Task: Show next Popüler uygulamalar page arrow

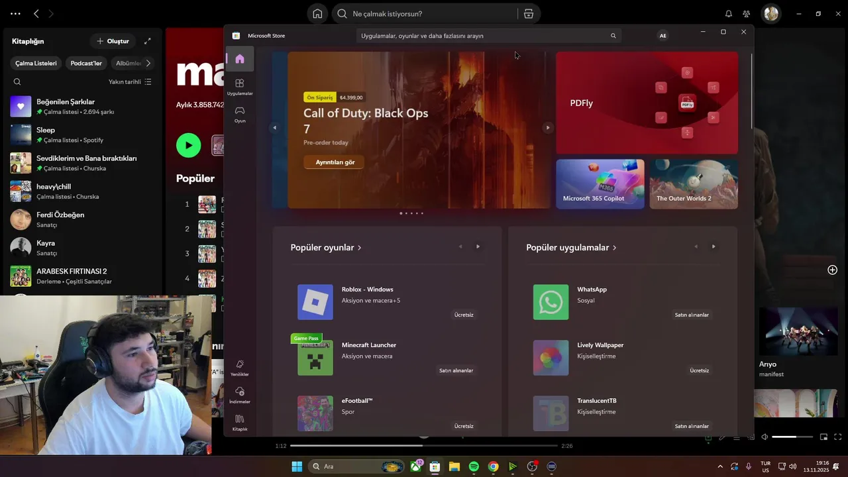Action: click(714, 246)
